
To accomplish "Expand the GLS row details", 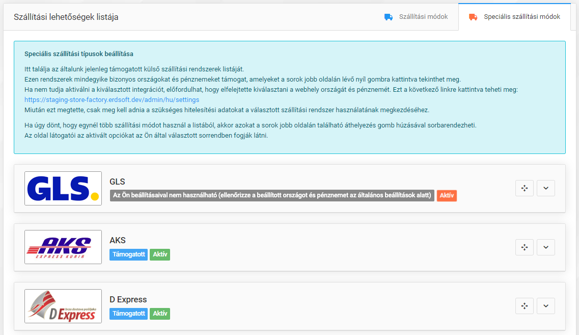I will [546, 188].
